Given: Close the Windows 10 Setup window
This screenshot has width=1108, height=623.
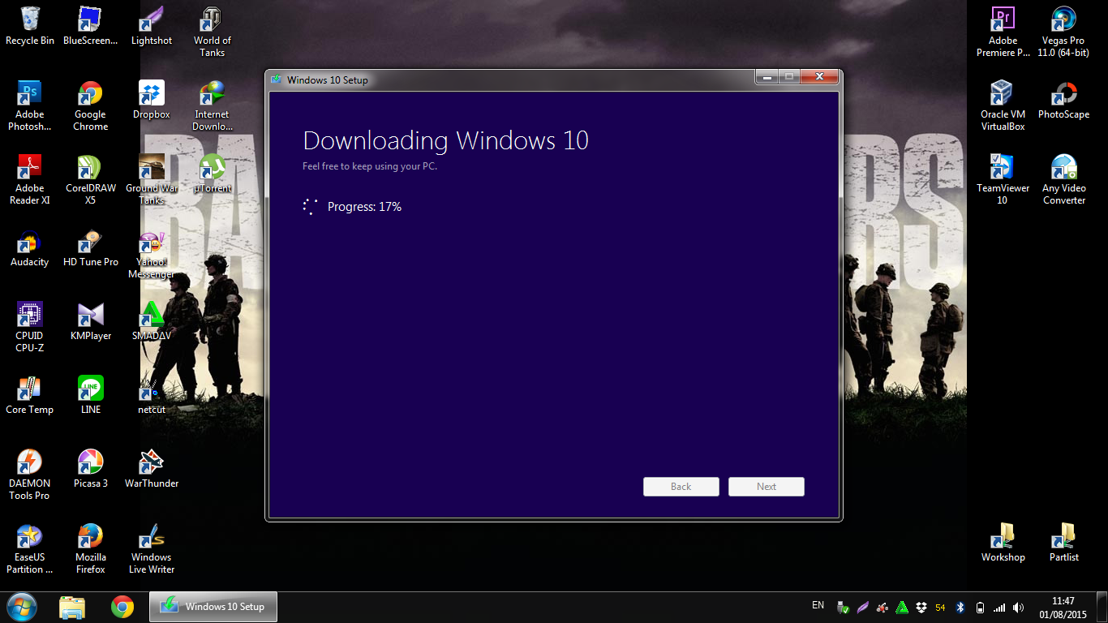Looking at the screenshot, I should [819, 76].
